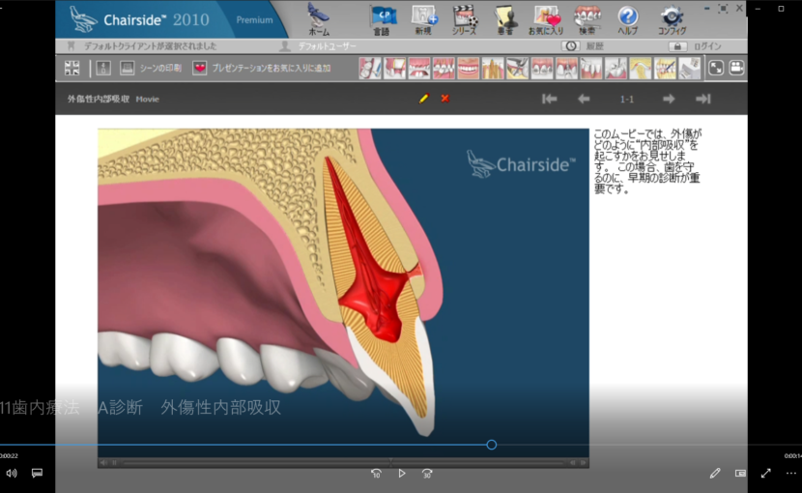Image resolution: width=802 pixels, height=493 pixels.
Task: Click the expand arrows fullscreen toolbar icon
Action: coord(716,68)
